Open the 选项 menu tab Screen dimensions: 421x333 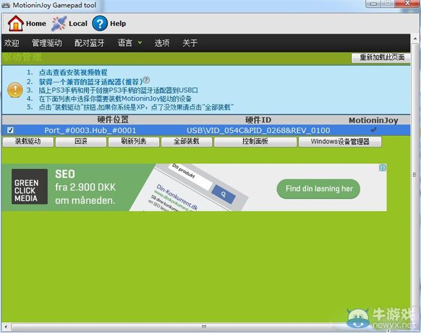pos(162,43)
